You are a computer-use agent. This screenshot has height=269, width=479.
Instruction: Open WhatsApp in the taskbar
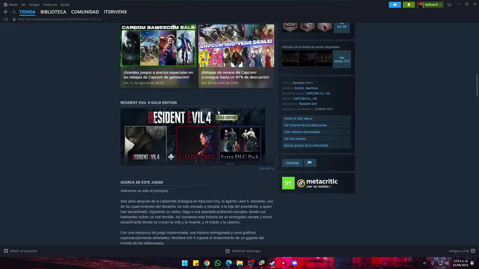[218, 263]
